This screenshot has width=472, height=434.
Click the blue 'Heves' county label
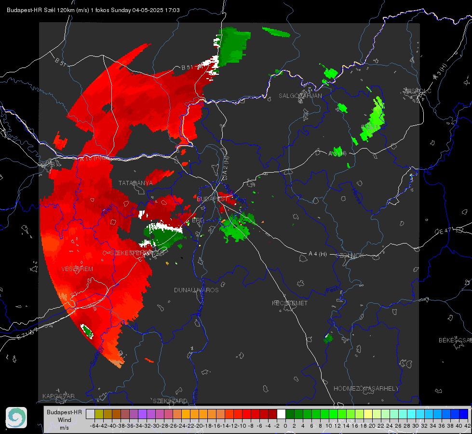pos(357,196)
